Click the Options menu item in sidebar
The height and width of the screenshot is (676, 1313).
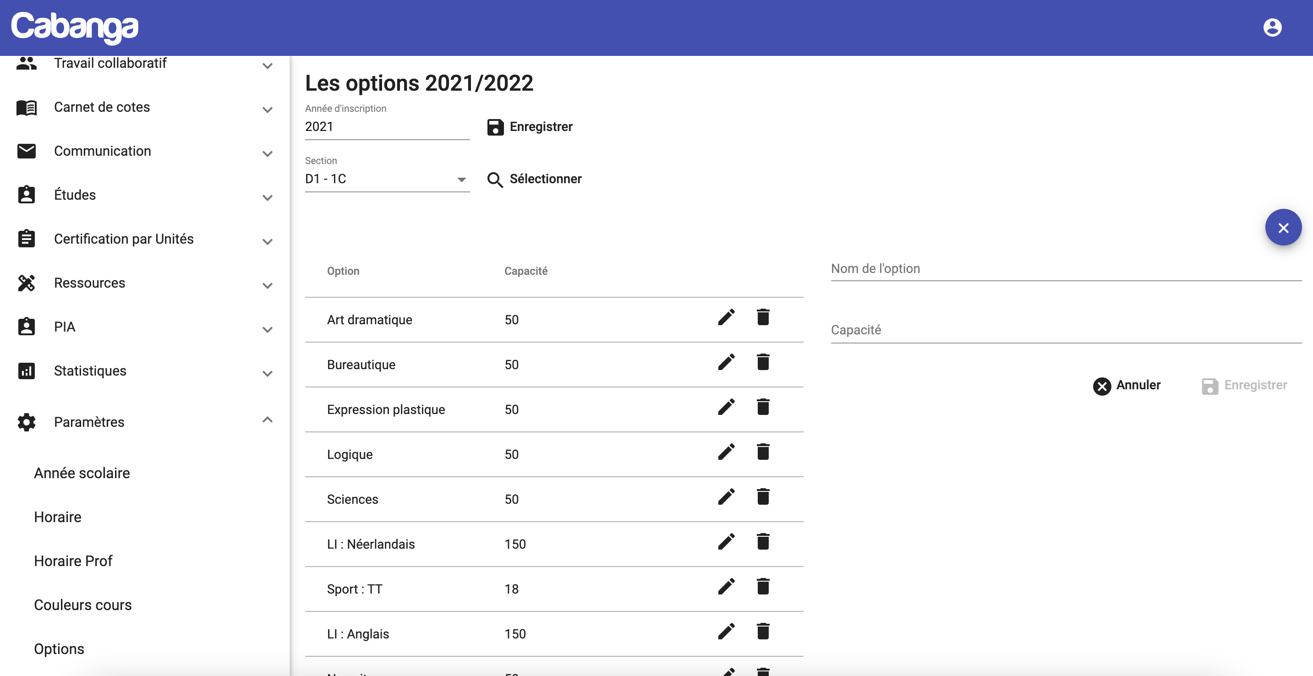click(59, 649)
